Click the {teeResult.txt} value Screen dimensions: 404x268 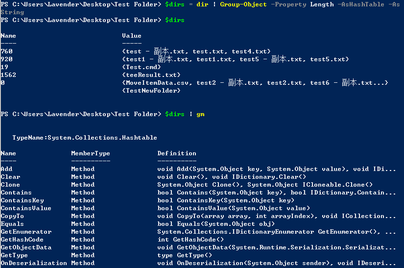click(x=151, y=75)
